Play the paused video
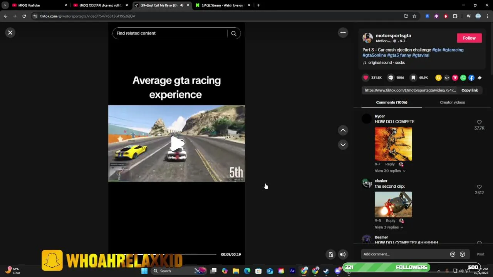This screenshot has width=493, height=277. tap(177, 144)
